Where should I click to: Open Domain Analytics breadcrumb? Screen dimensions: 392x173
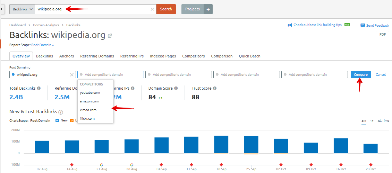46,25
